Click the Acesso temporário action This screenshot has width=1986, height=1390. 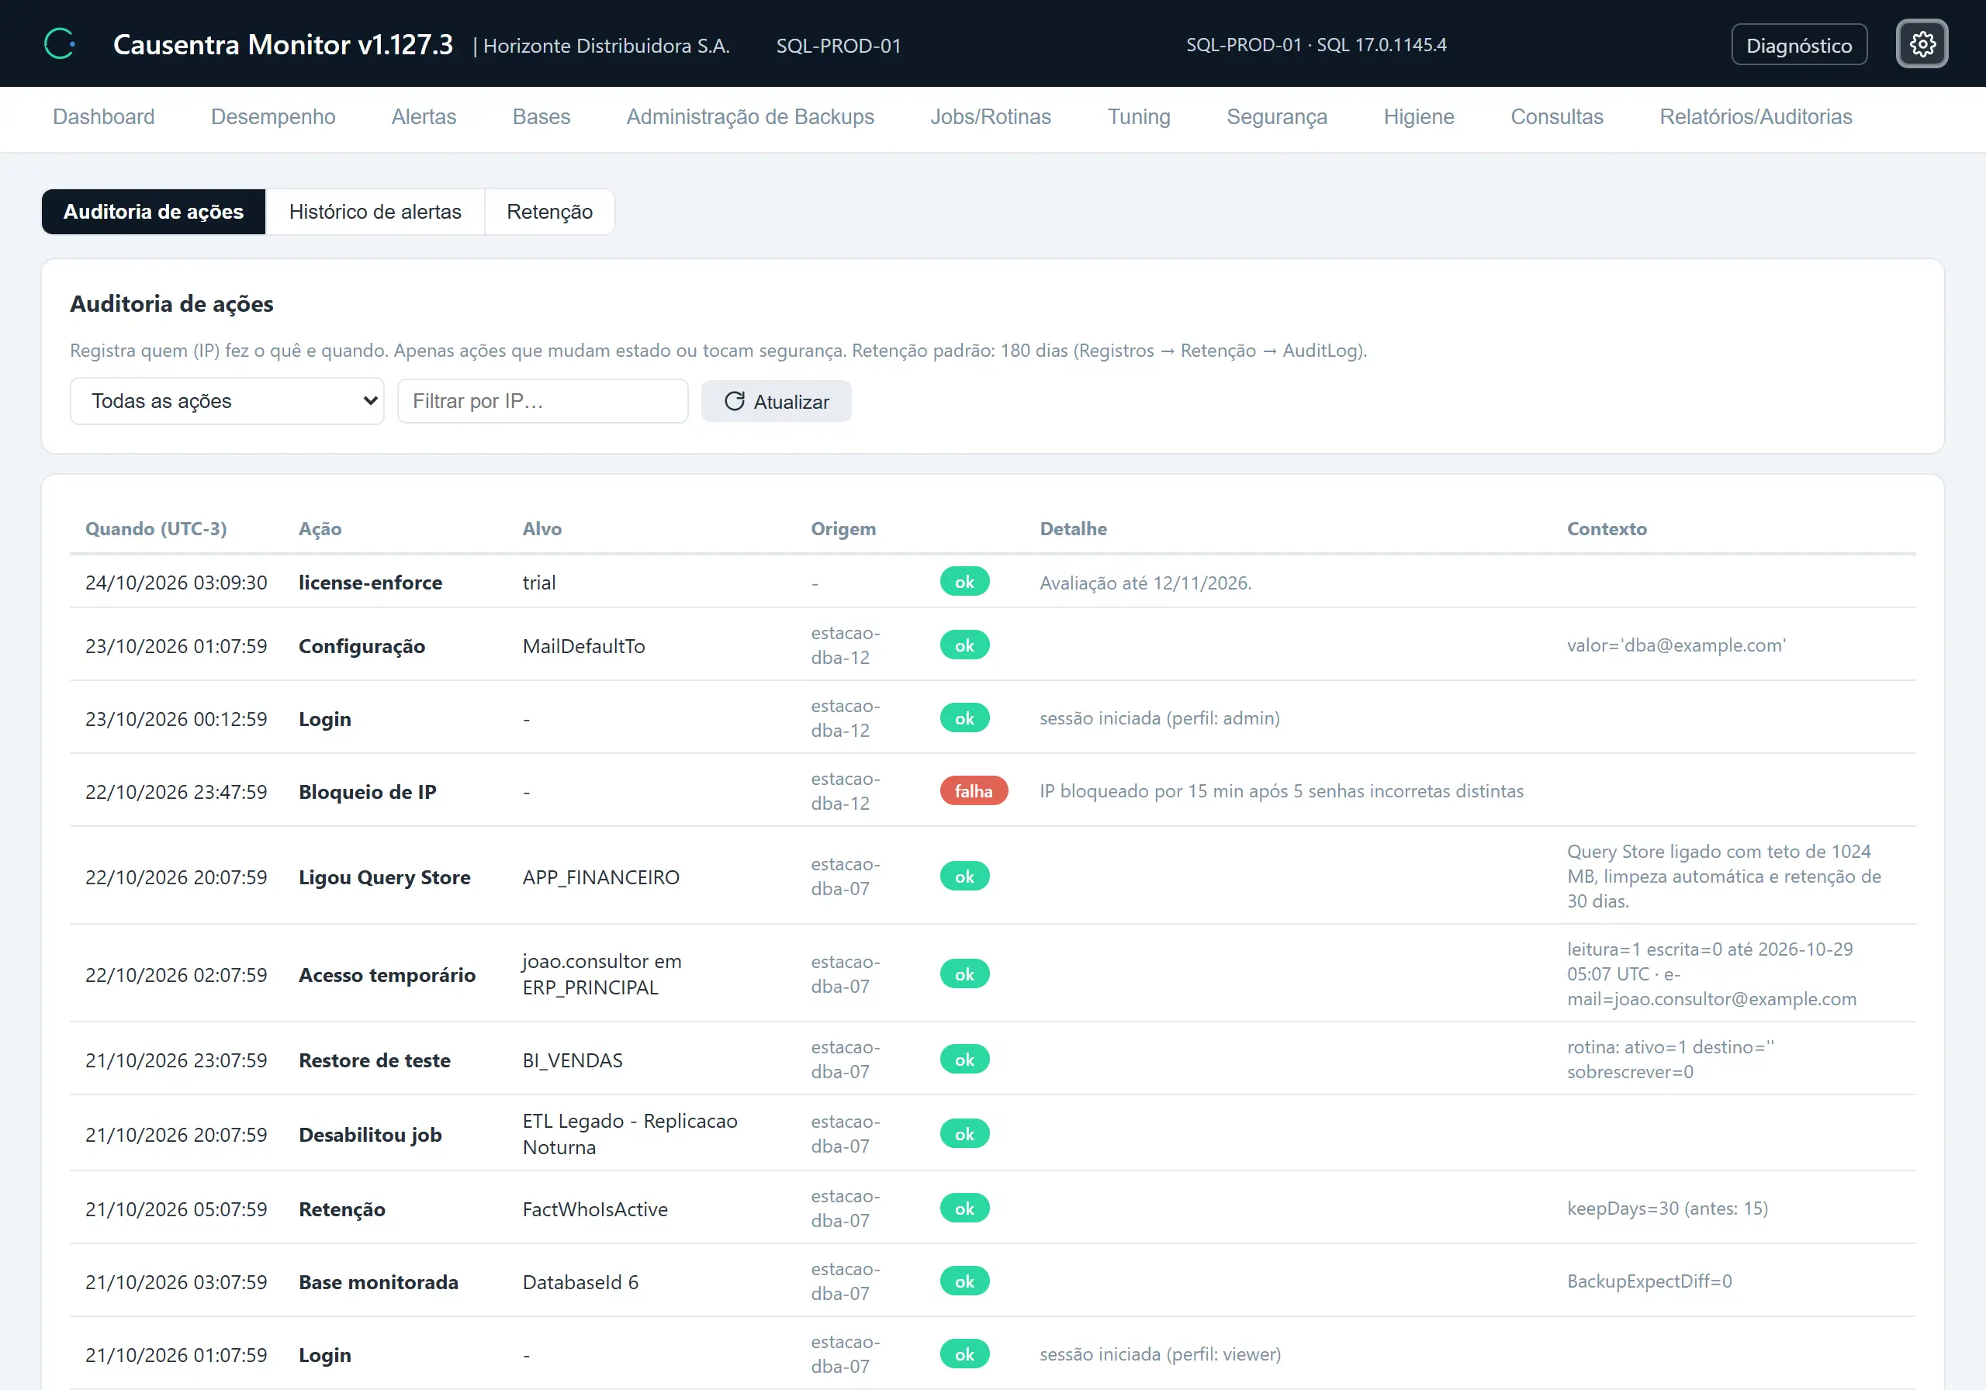tap(386, 975)
